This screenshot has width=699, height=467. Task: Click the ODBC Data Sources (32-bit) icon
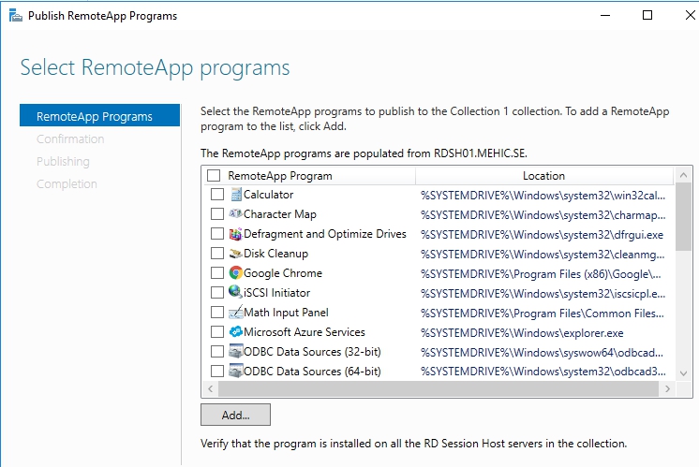pyautogui.click(x=235, y=352)
